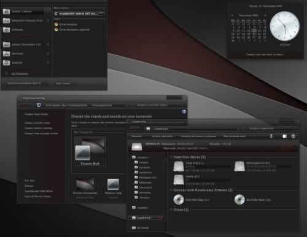Open Shut Down options arrow
307x237 pixels.
tap(74, 83)
